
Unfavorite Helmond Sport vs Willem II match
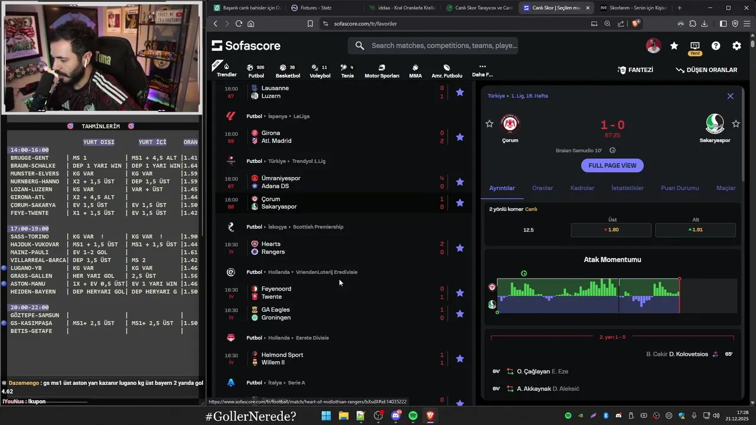tap(460, 358)
